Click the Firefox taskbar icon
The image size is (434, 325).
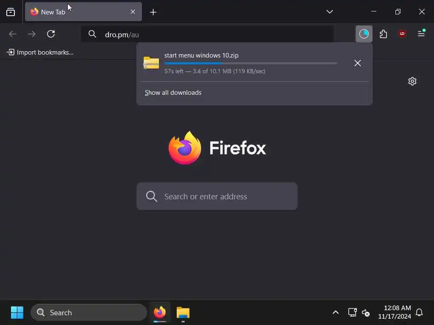click(x=160, y=313)
